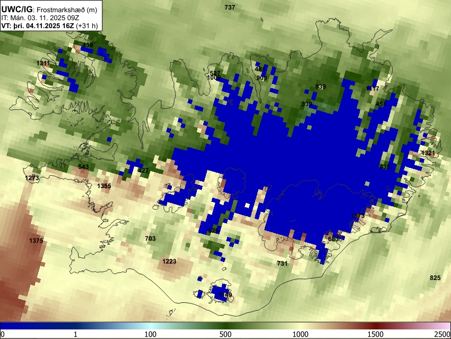Click the '1' label on the color scale
The width and height of the screenshot is (451, 339).
coord(75,334)
